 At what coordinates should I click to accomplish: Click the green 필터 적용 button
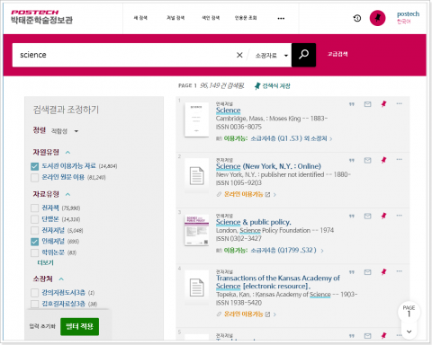79,326
